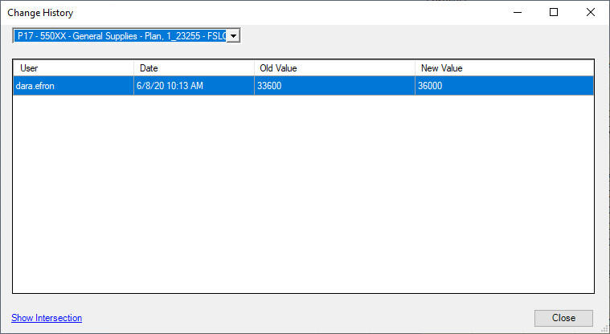Click the Change History title bar text
Screen dimensions: 610x334
point(40,13)
